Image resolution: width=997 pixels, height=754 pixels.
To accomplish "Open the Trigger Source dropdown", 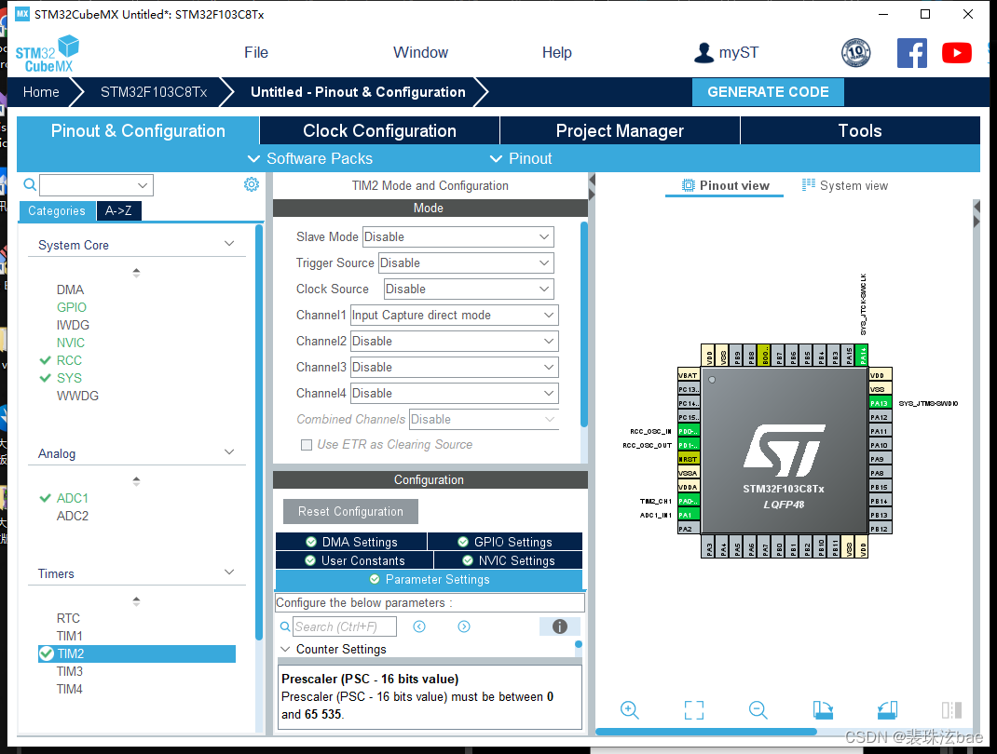I will (x=466, y=263).
